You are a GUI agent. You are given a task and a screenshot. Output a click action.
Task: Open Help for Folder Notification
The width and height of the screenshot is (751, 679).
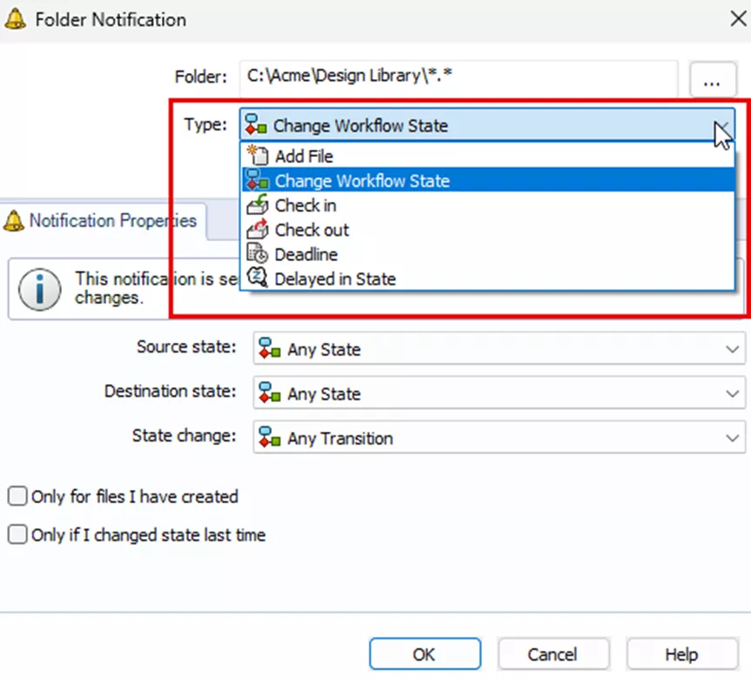click(x=681, y=654)
